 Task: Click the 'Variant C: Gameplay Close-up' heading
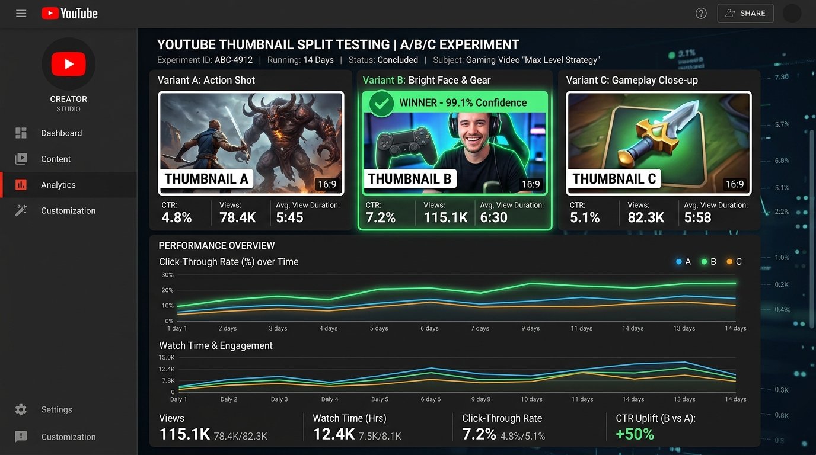(632, 80)
